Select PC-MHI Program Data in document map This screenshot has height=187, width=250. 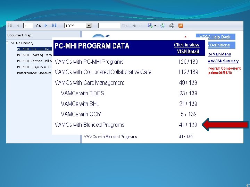click(x=34, y=49)
